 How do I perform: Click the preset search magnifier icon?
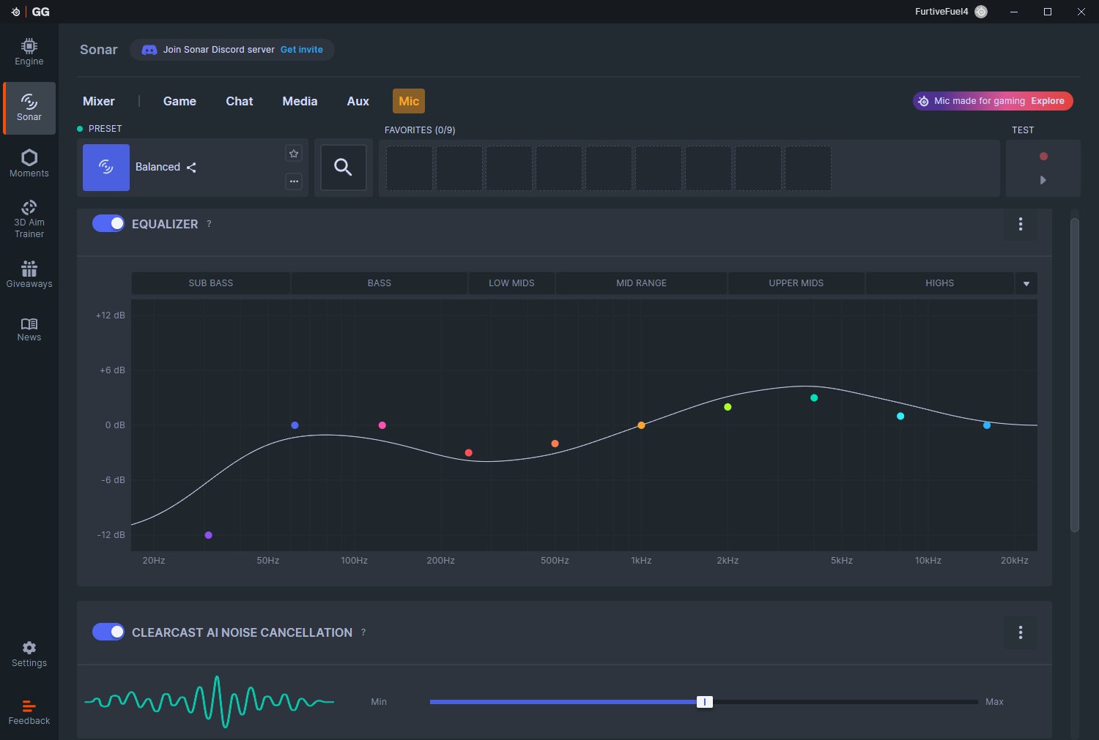pyautogui.click(x=343, y=168)
